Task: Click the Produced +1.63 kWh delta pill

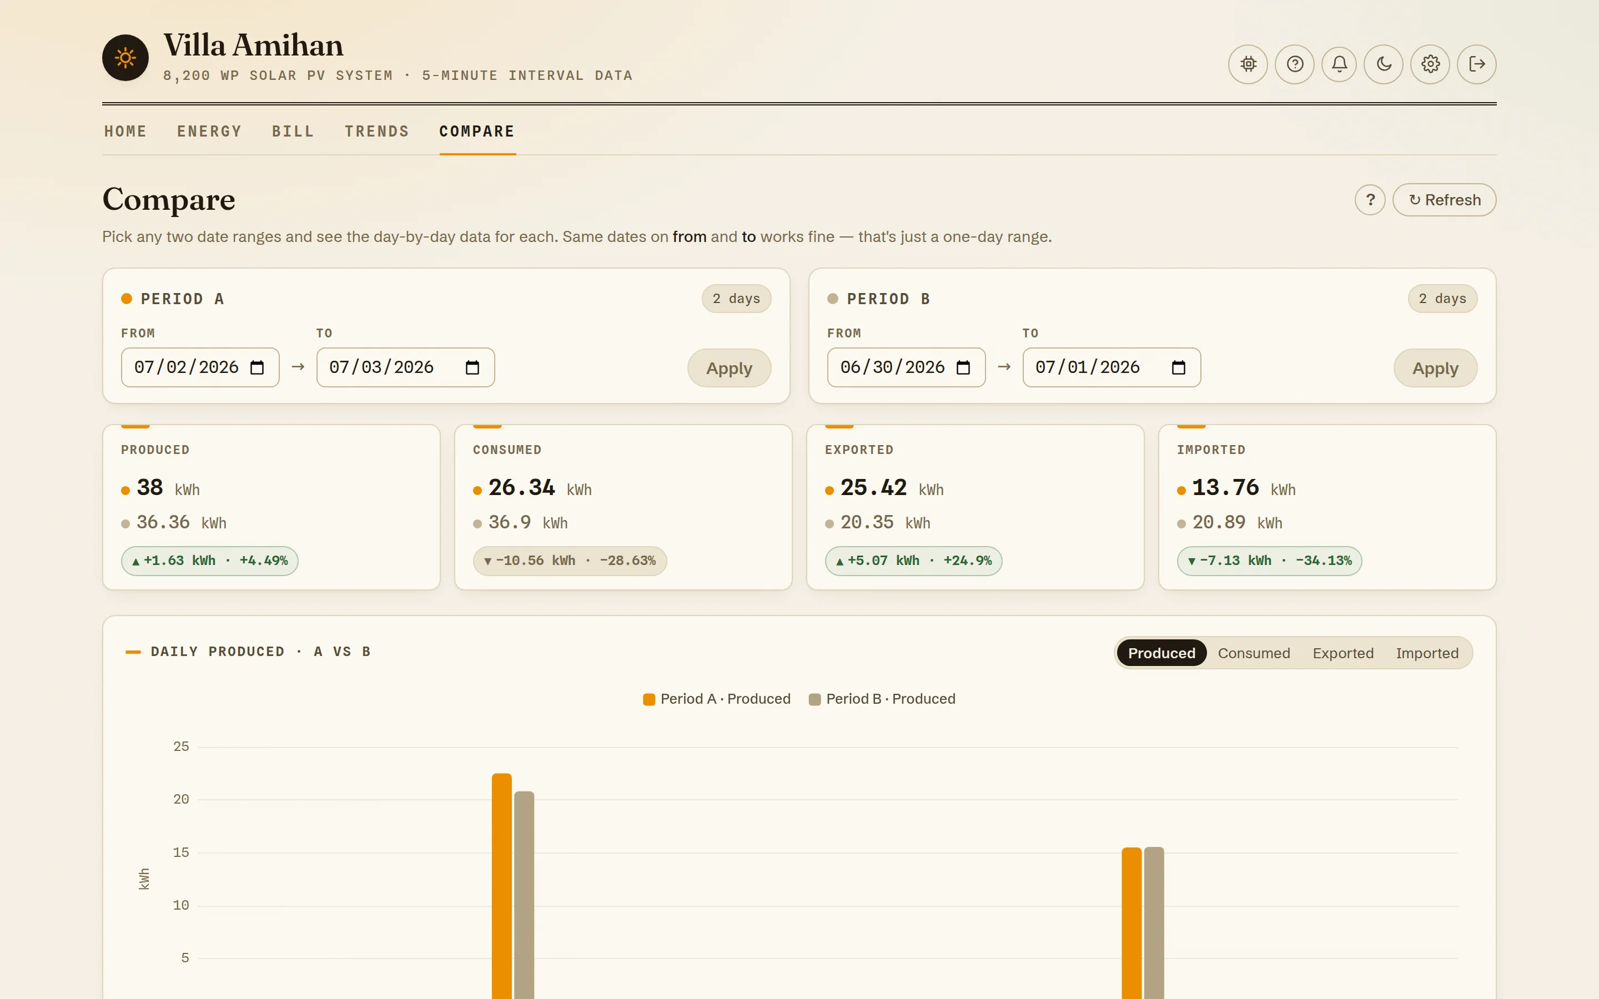Action: (209, 561)
